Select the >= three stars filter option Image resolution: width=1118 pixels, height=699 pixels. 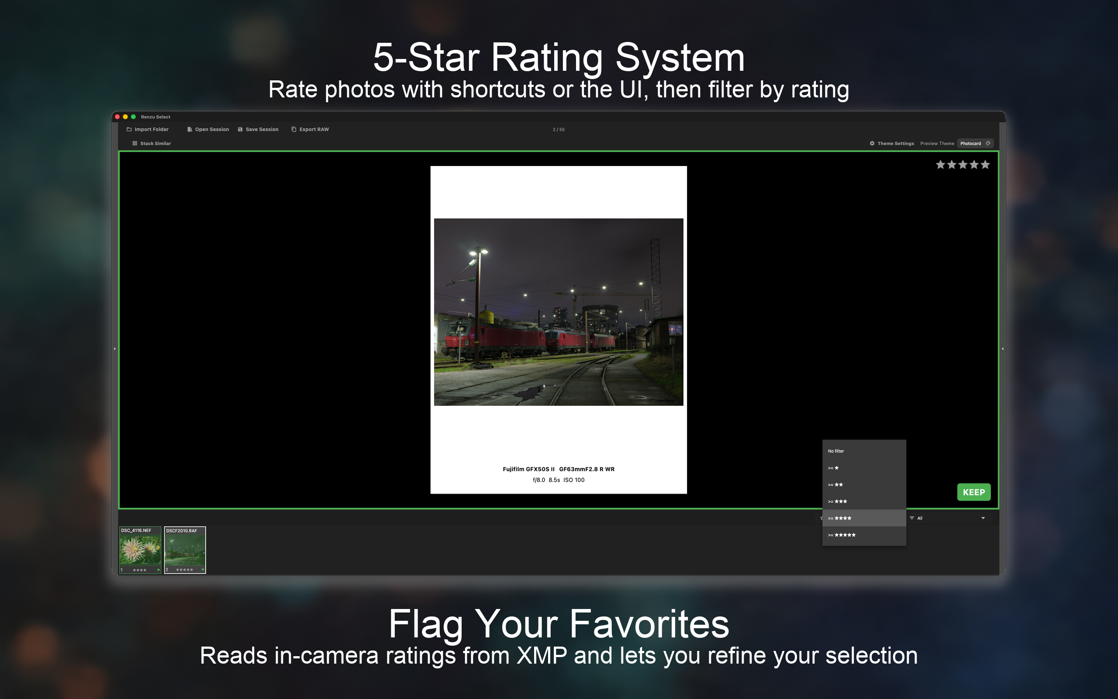[x=838, y=502]
